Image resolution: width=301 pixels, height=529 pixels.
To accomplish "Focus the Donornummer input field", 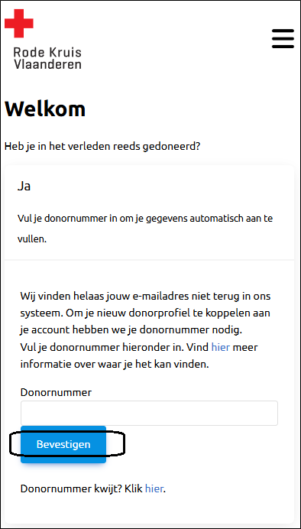I will pyautogui.click(x=149, y=413).
